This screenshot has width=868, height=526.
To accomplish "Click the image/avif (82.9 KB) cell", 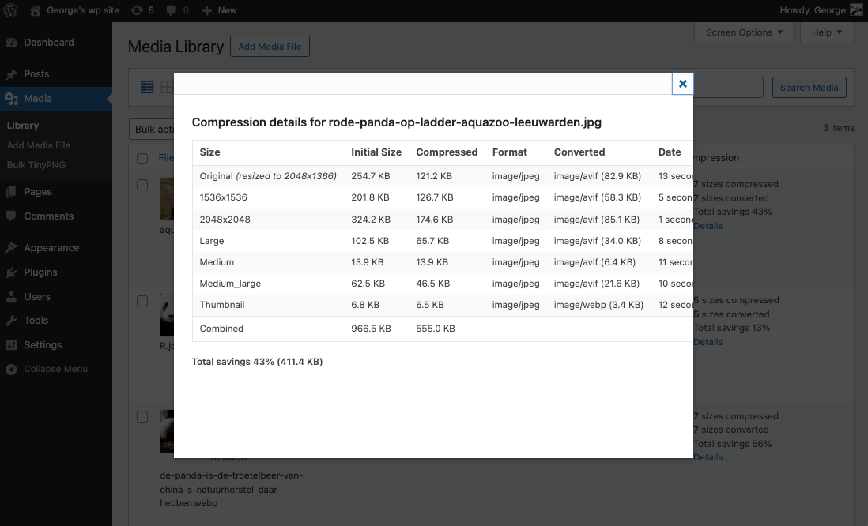I will click(x=598, y=176).
